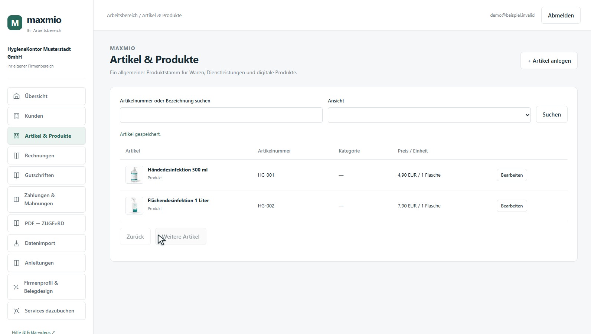Edit Händedesinfektion 500 ml via Bearbeiten

tap(512, 175)
